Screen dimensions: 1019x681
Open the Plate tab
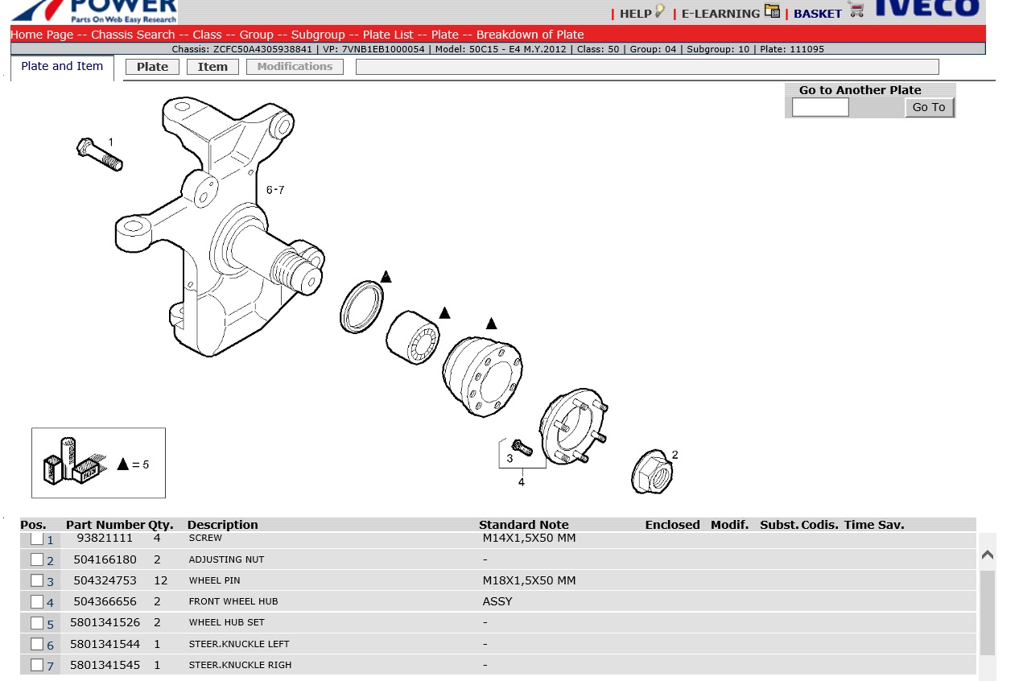point(153,67)
